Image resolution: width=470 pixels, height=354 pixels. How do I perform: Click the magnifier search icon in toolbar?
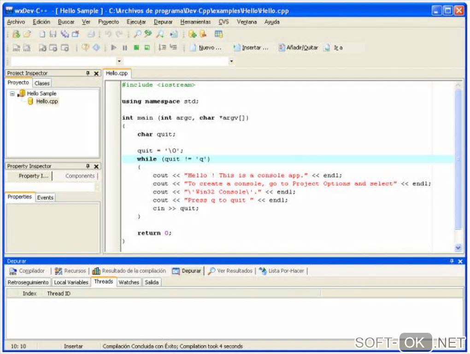click(x=137, y=34)
